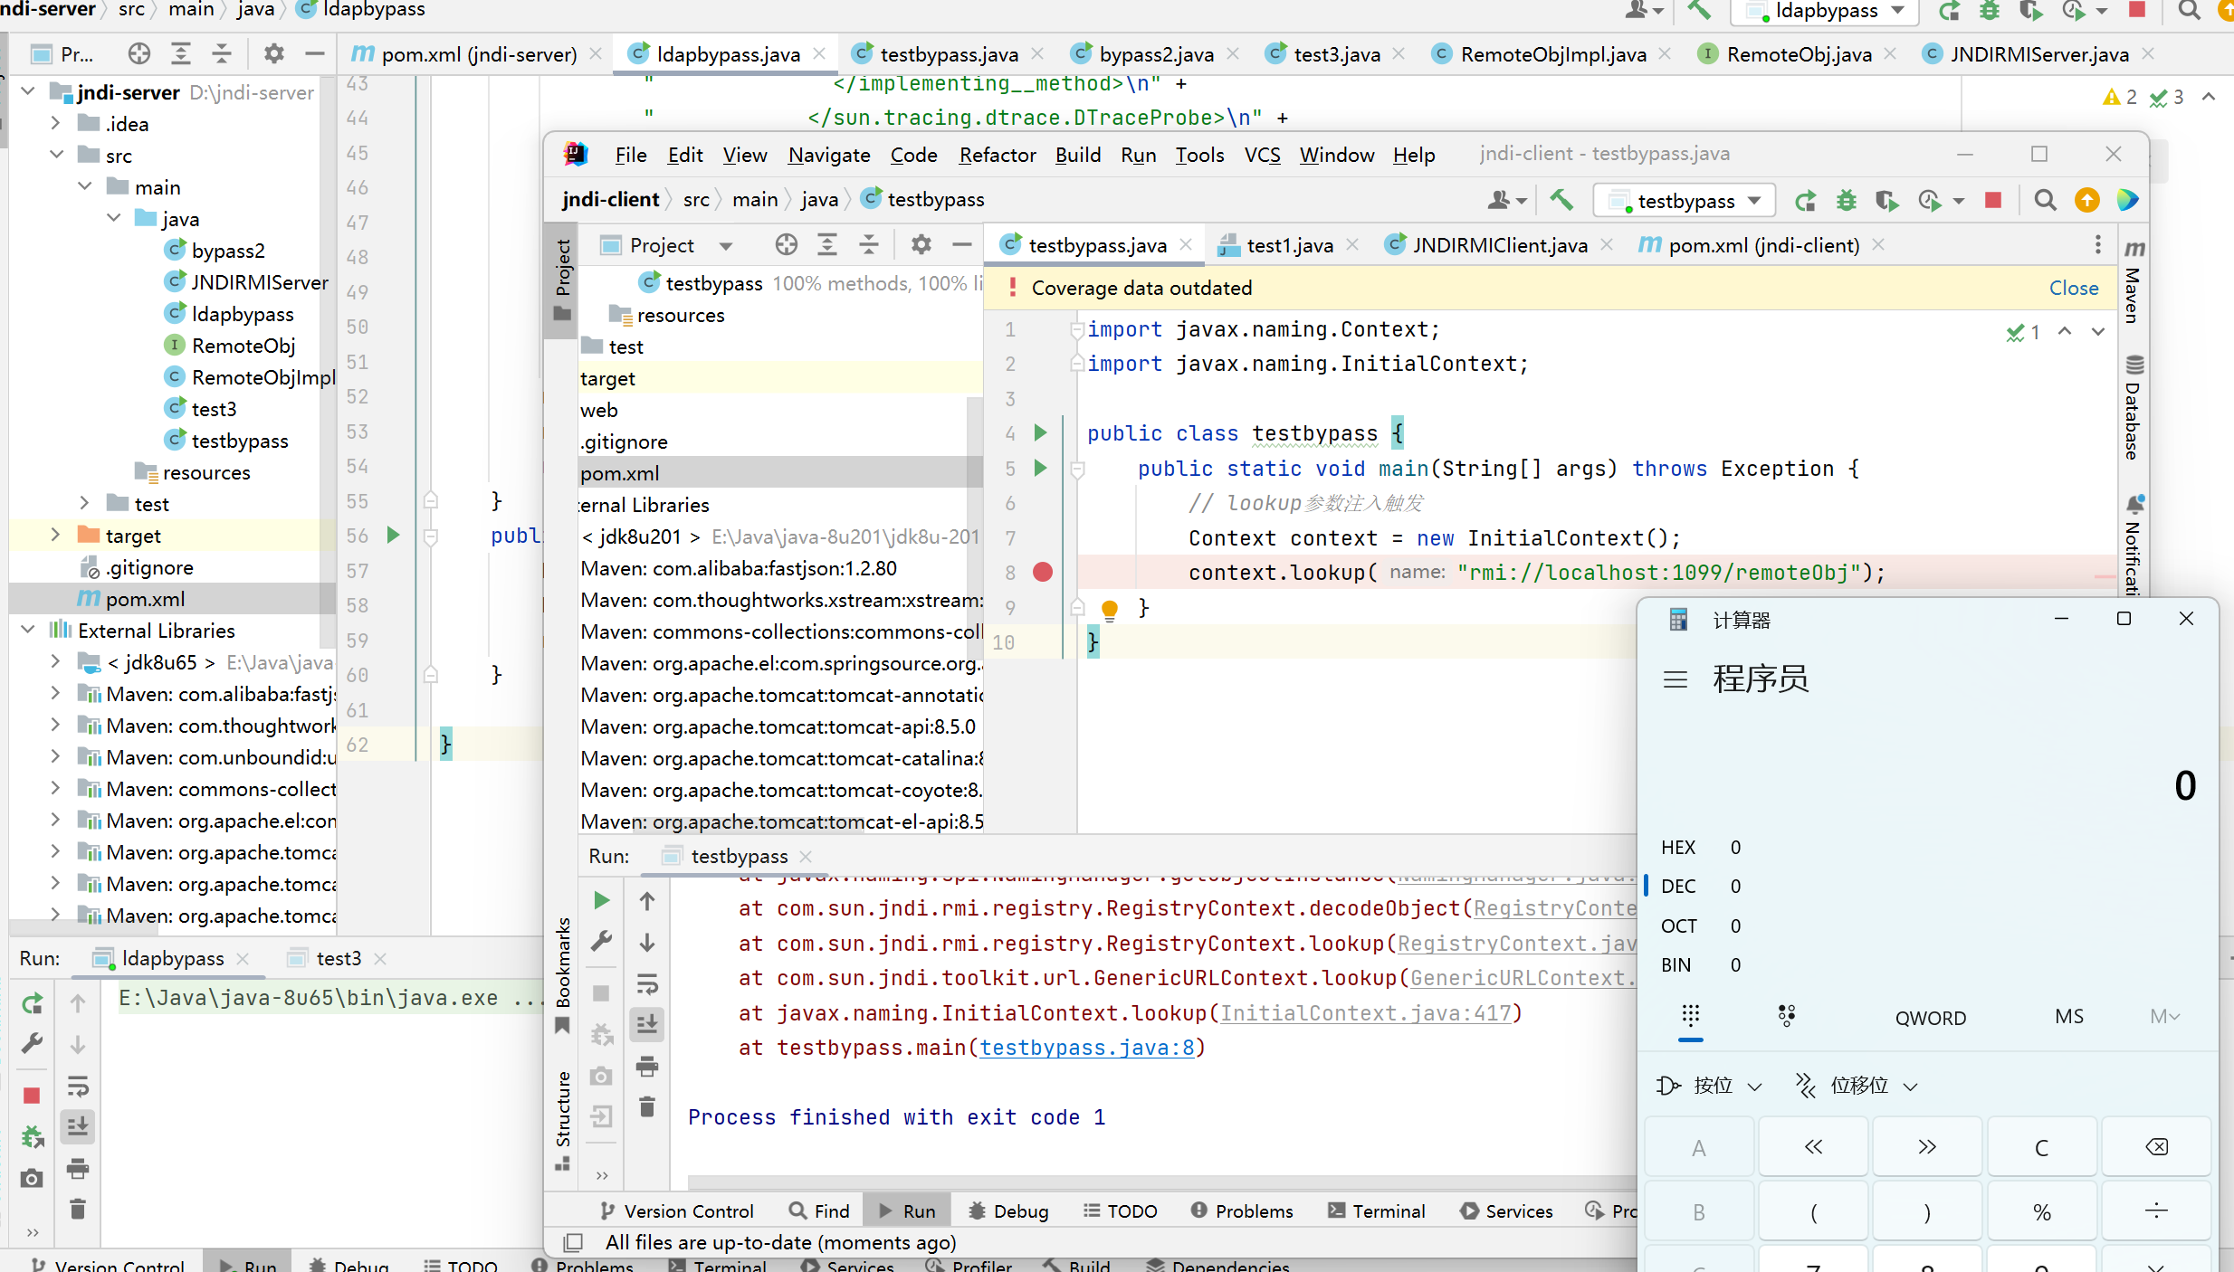
Task: Open the testbypass run configuration dropdown
Action: tap(1685, 200)
